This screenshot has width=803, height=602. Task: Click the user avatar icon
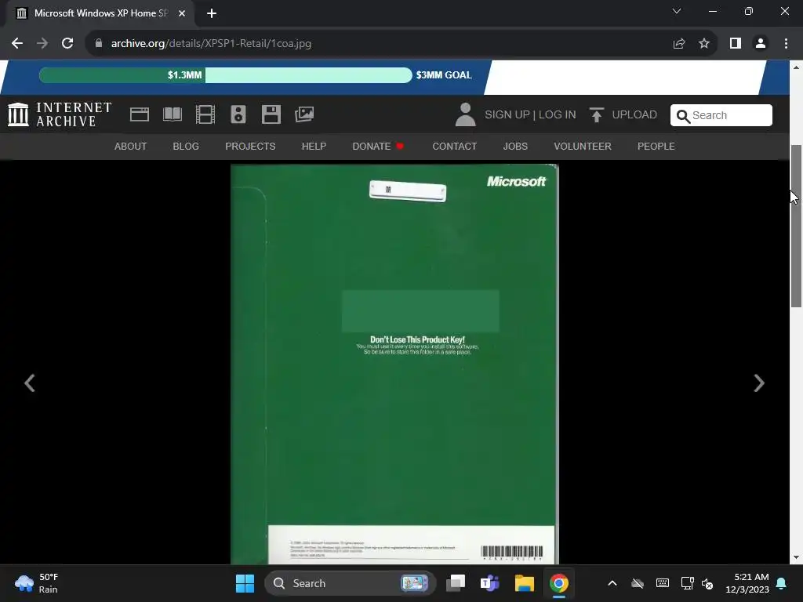[465, 114]
